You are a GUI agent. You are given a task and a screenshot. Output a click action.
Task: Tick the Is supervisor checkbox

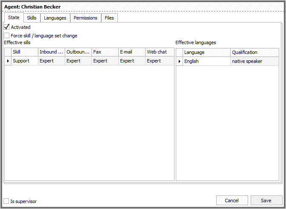point(6,201)
